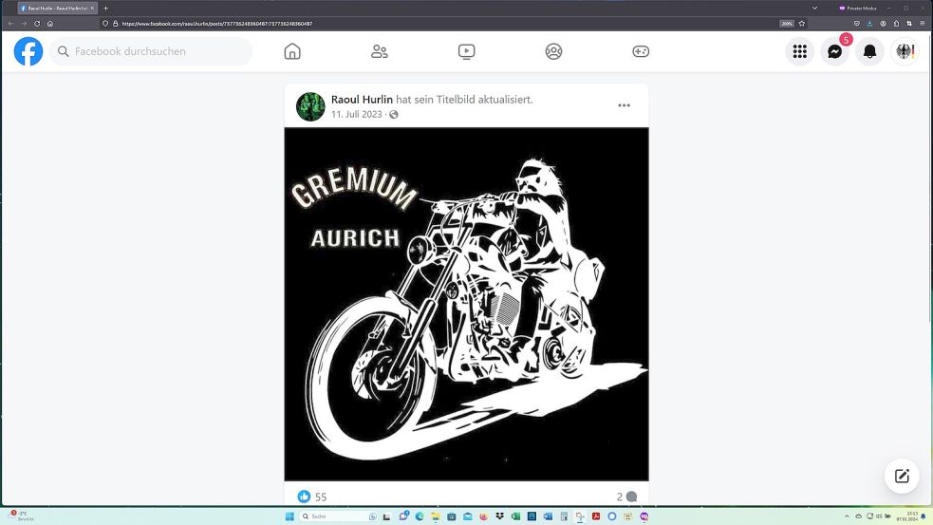Image resolution: width=933 pixels, height=525 pixels.
Task: Open the Windows Start menu
Action: point(289,516)
